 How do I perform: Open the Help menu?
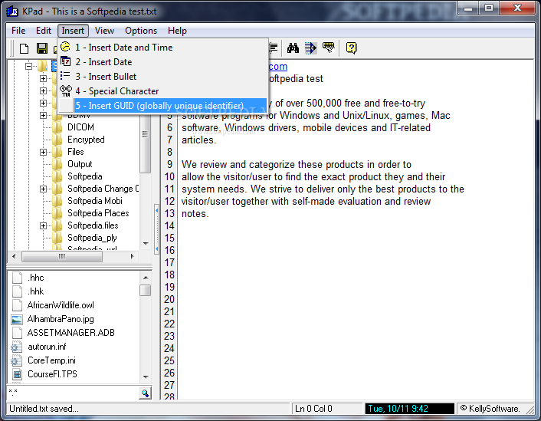[177, 31]
